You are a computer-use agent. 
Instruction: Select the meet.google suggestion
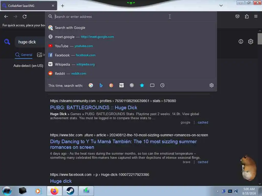131,37
